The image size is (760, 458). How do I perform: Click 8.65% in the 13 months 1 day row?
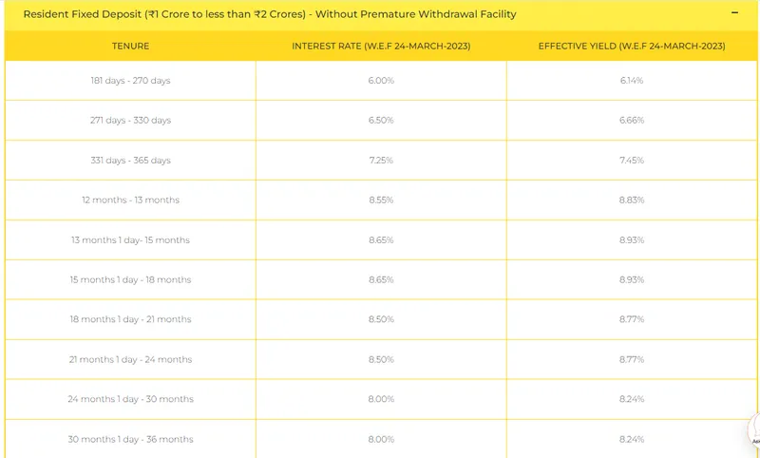[x=381, y=239]
